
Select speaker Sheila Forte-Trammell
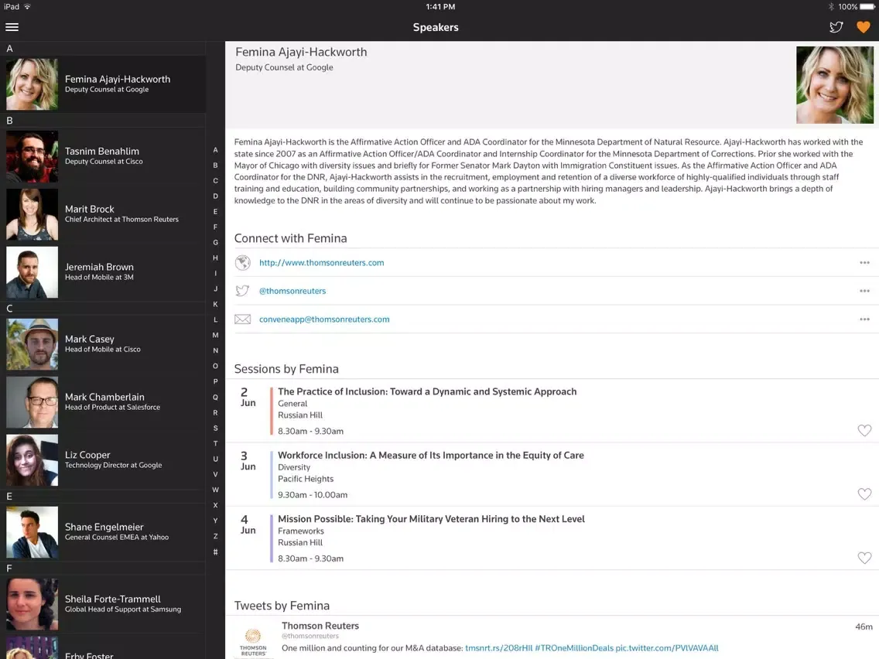point(103,604)
